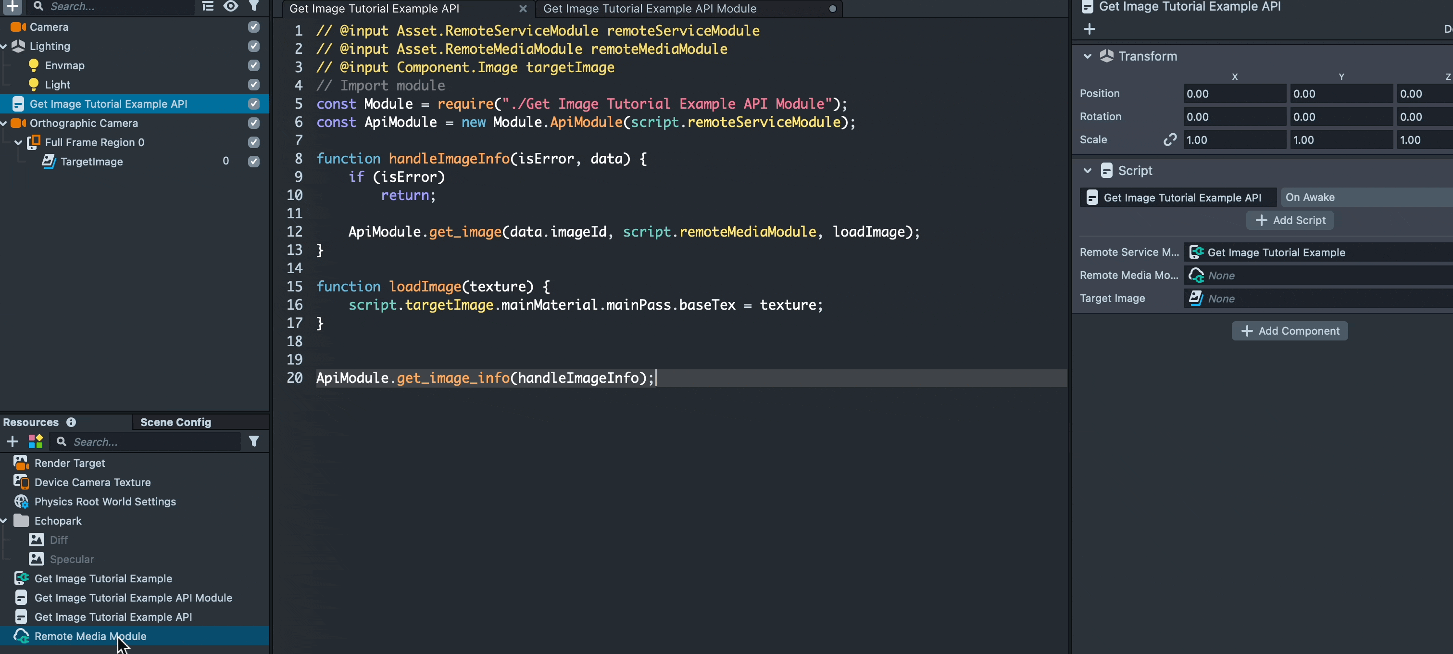Screen dimensions: 1453x654
Task: Add new resource with plus icon
Action: (13, 441)
